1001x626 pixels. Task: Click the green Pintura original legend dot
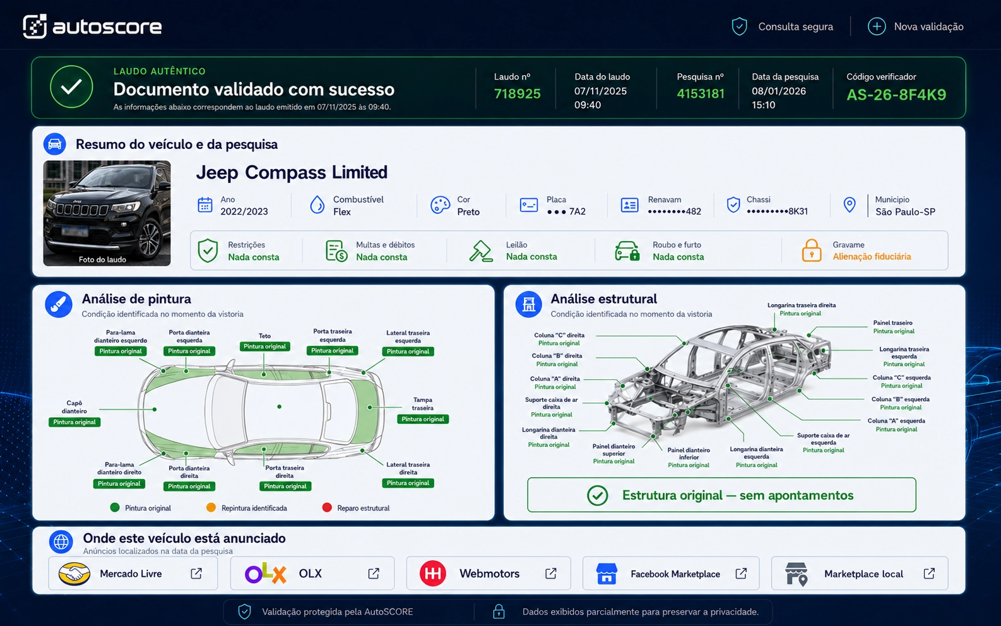pyautogui.click(x=115, y=507)
